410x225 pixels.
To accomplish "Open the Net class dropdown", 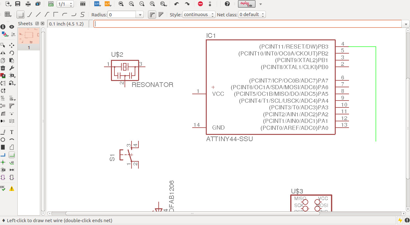I will pyautogui.click(x=252, y=14).
